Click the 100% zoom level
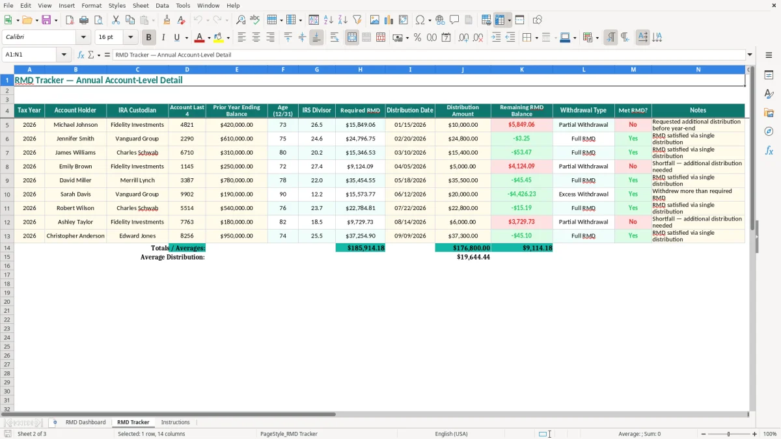Screen dimensions: 781x439 tap(770, 434)
